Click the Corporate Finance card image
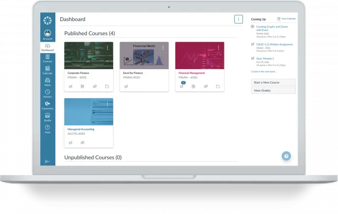Image resolution: width=338 pixels, height=214 pixels. point(89,56)
